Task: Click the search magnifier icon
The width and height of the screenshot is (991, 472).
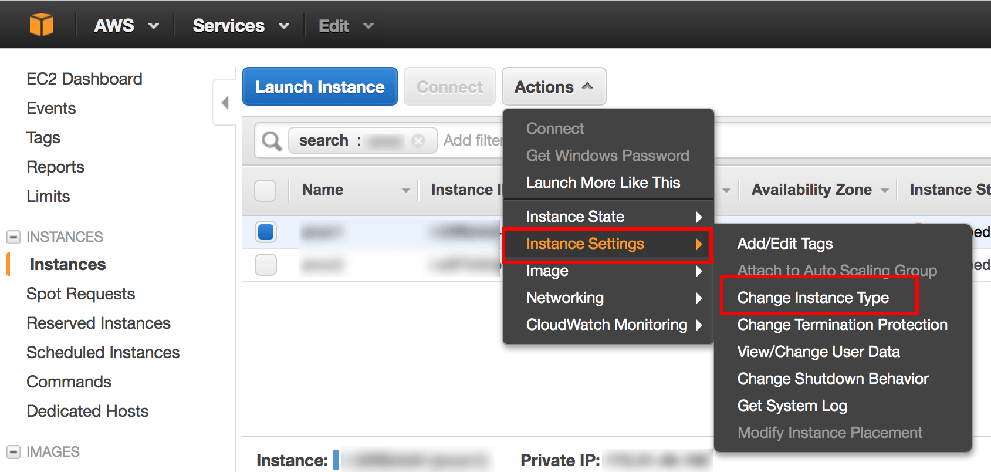Action: point(272,141)
